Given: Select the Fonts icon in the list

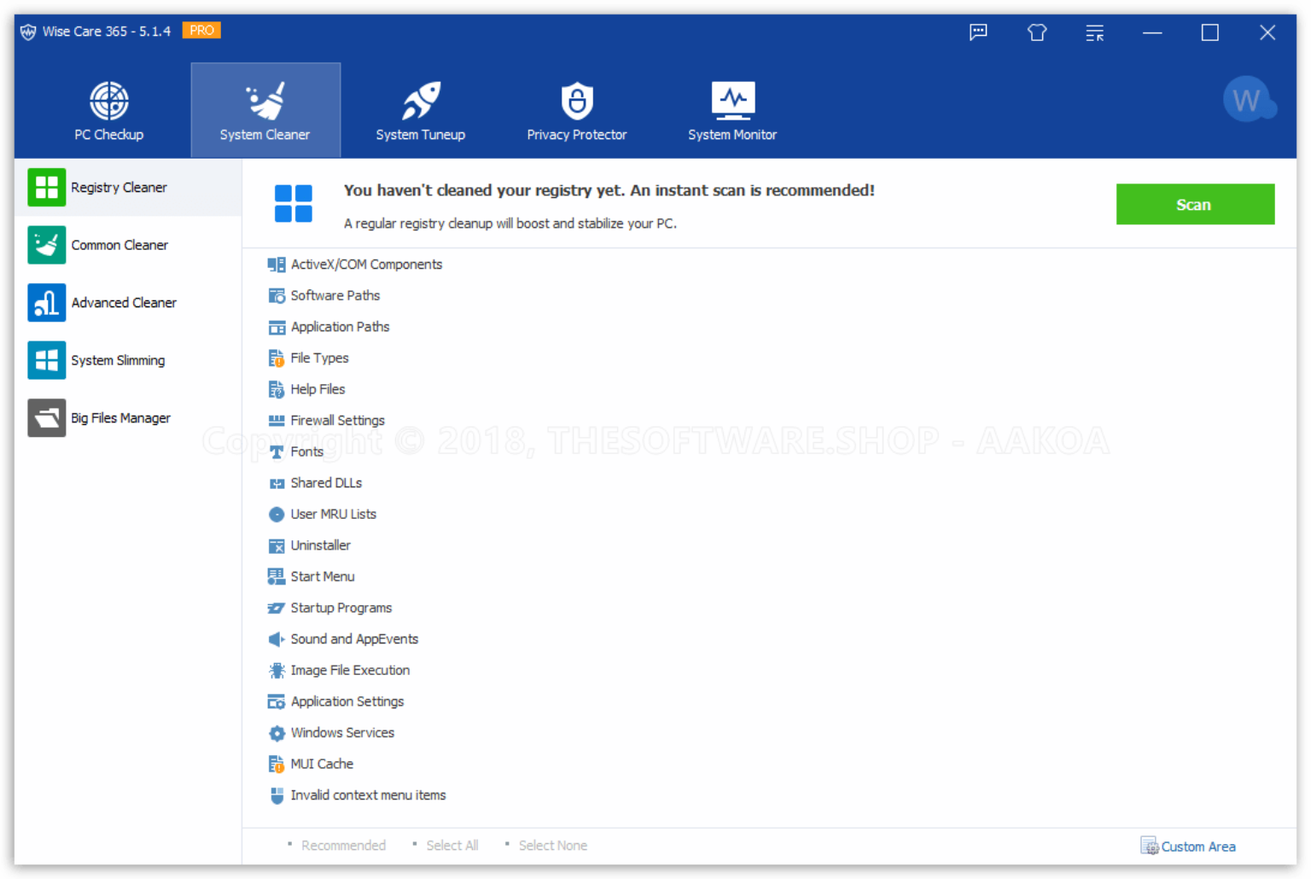Looking at the screenshot, I should click(x=277, y=452).
